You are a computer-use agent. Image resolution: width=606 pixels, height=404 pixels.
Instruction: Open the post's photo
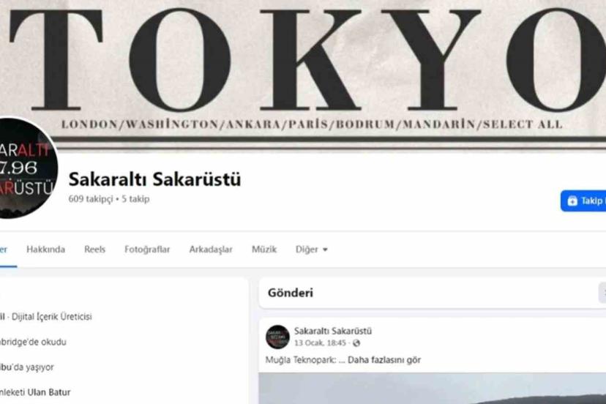click(432, 388)
